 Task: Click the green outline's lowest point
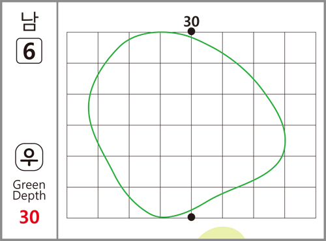pyautogui.click(x=163, y=217)
